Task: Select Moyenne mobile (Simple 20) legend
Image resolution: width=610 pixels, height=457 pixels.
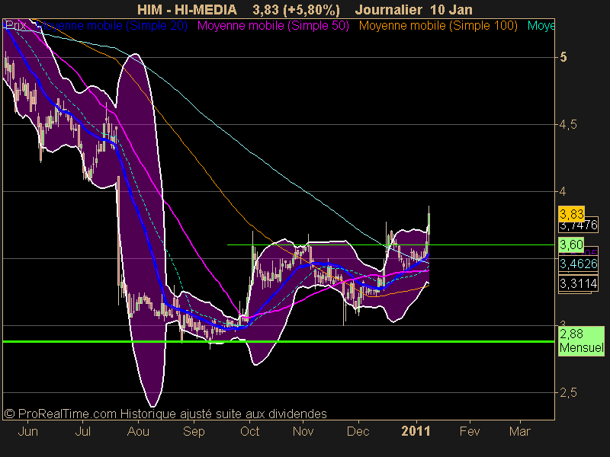Action: (112, 26)
